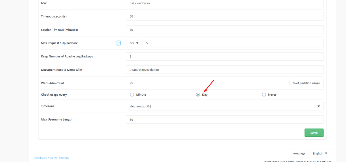Go to Dashboard via breadcrumb link
346x162 pixels.
(40, 158)
